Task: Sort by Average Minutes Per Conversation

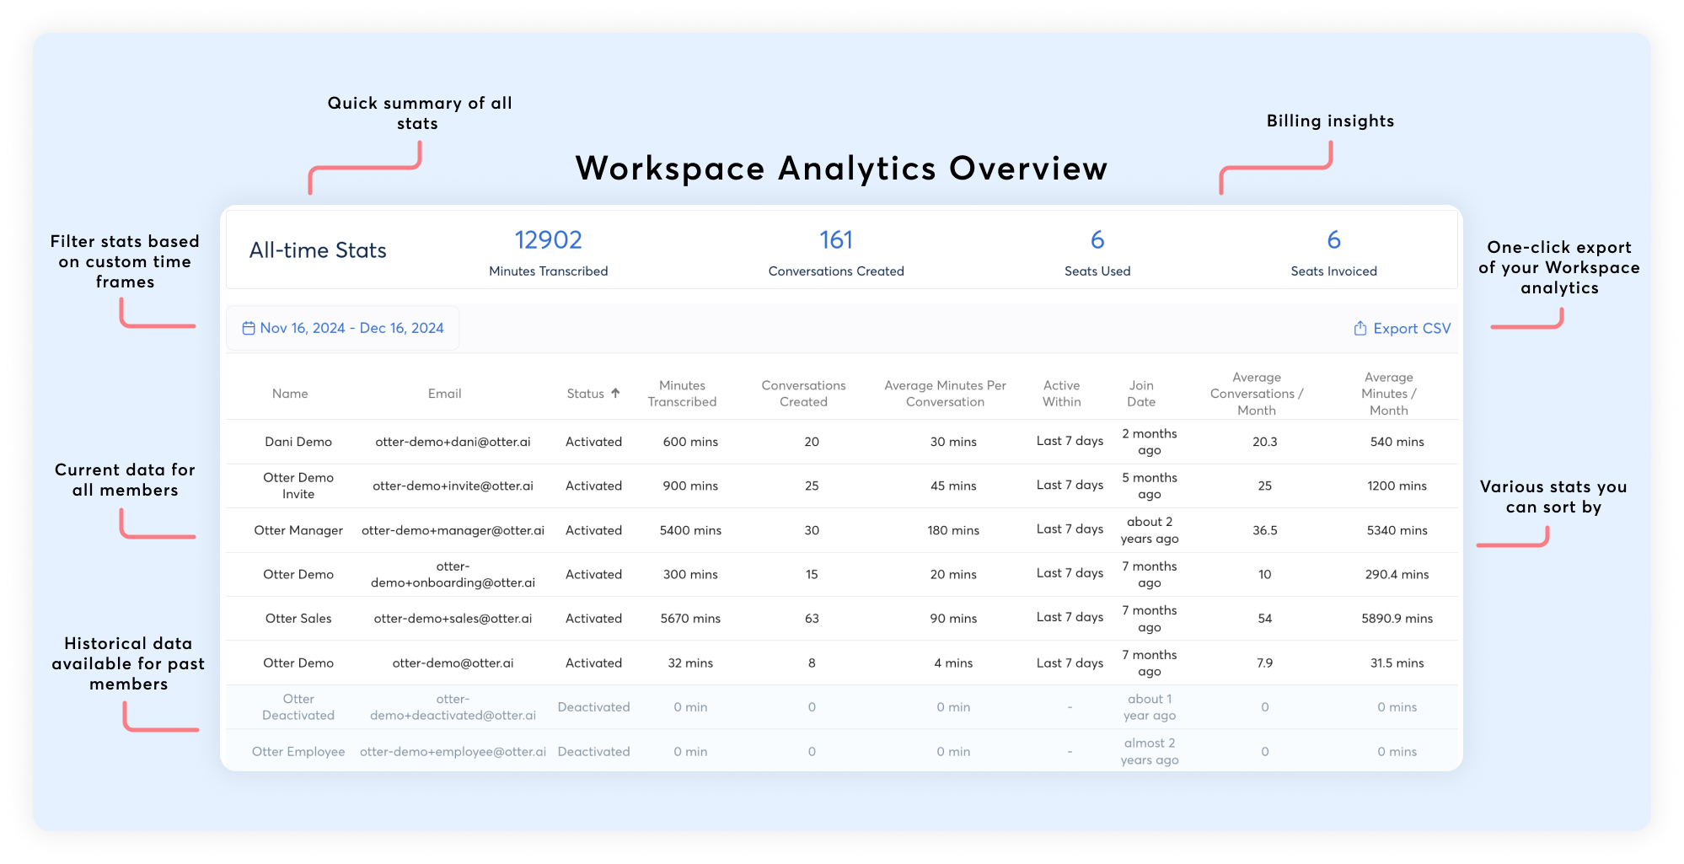Action: [x=945, y=394]
